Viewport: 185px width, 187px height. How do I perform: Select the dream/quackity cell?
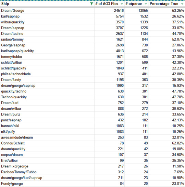[47, 149]
